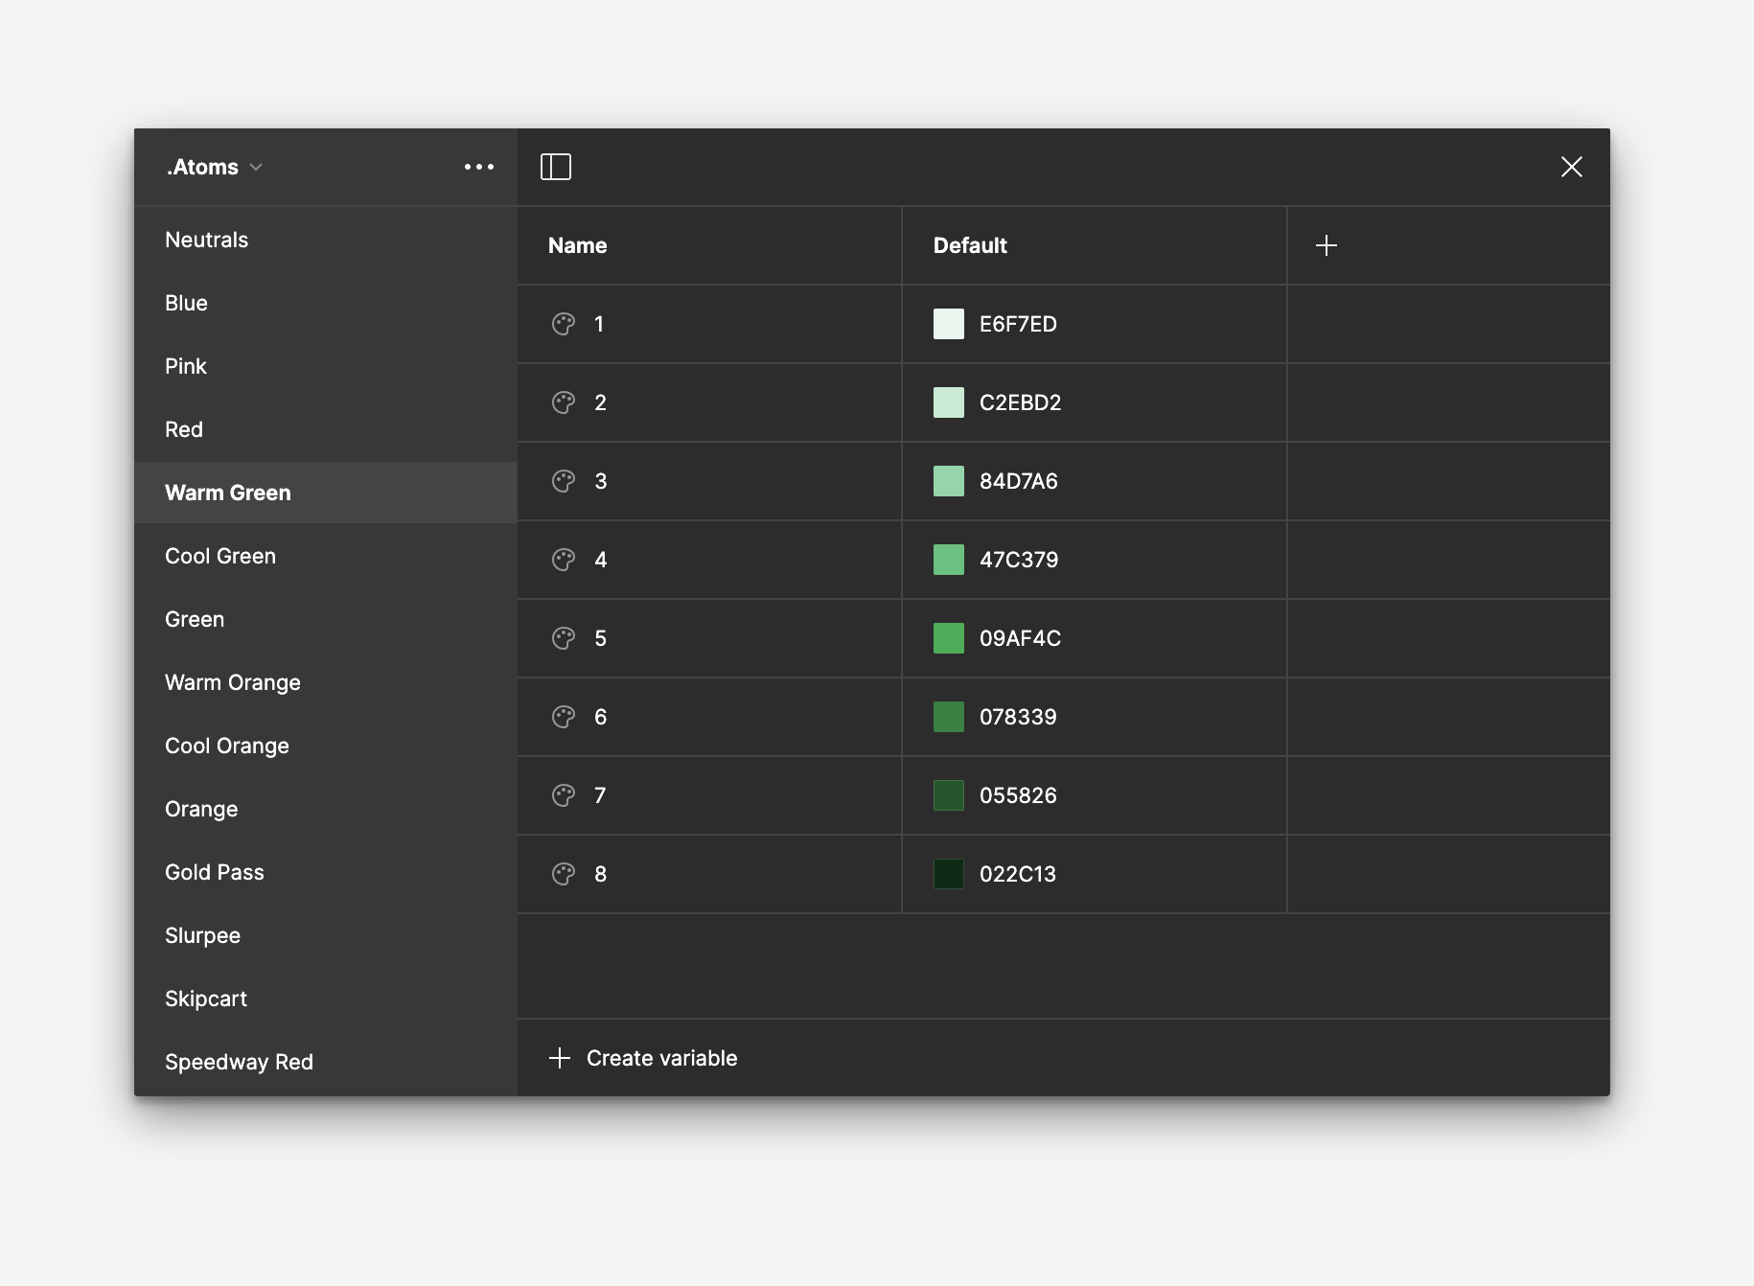
Task: Click the palette icon for variable 4
Action: [564, 560]
